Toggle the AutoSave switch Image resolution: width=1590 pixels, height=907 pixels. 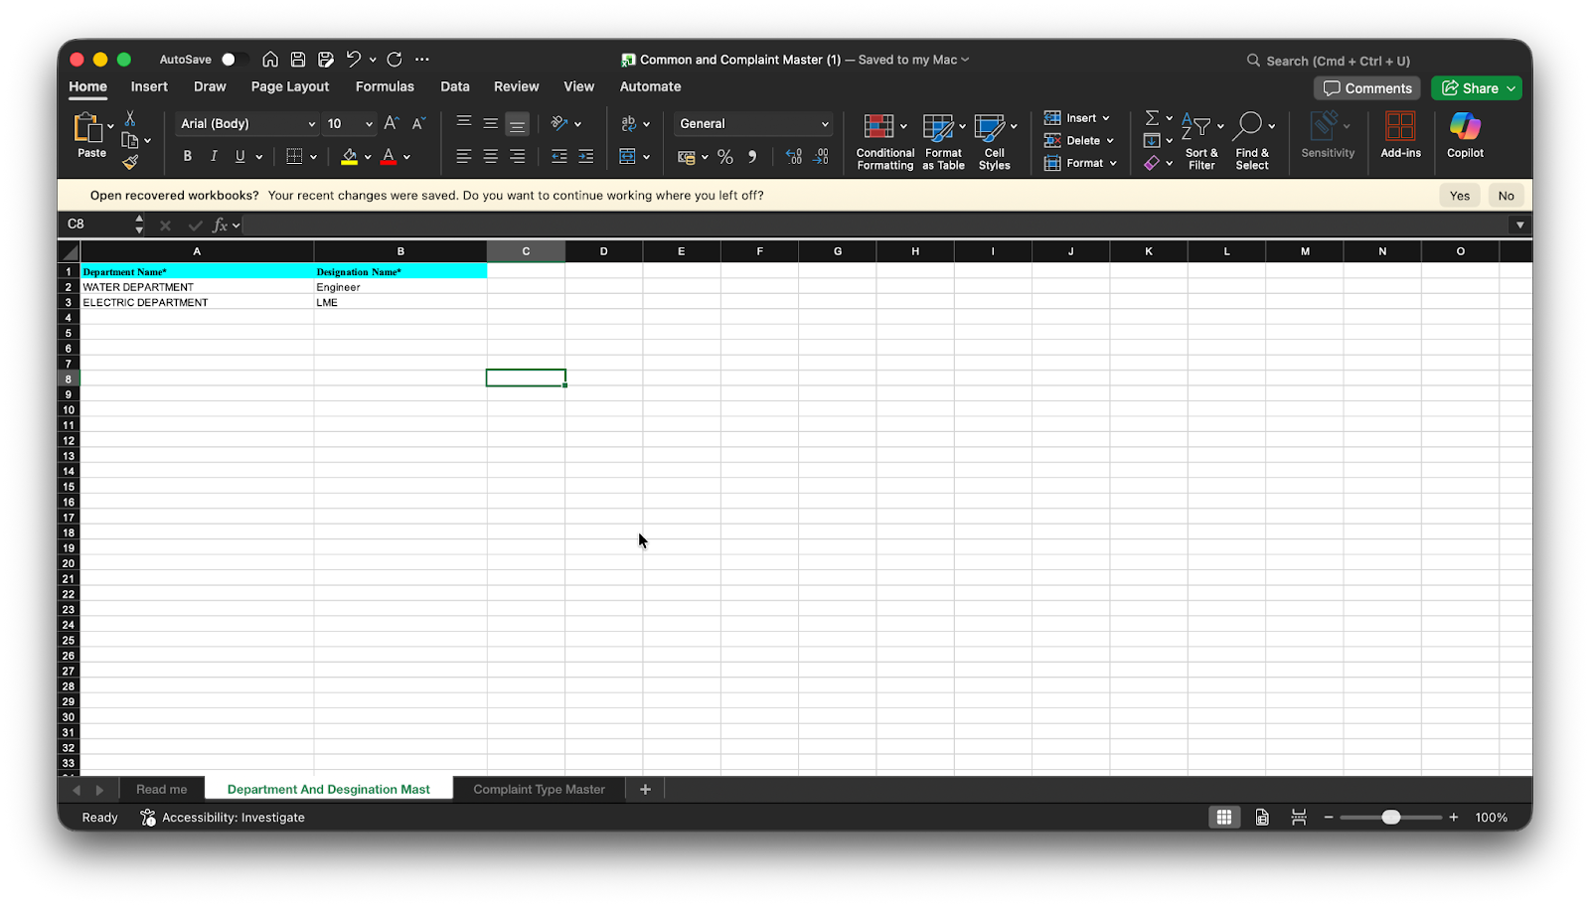point(234,60)
